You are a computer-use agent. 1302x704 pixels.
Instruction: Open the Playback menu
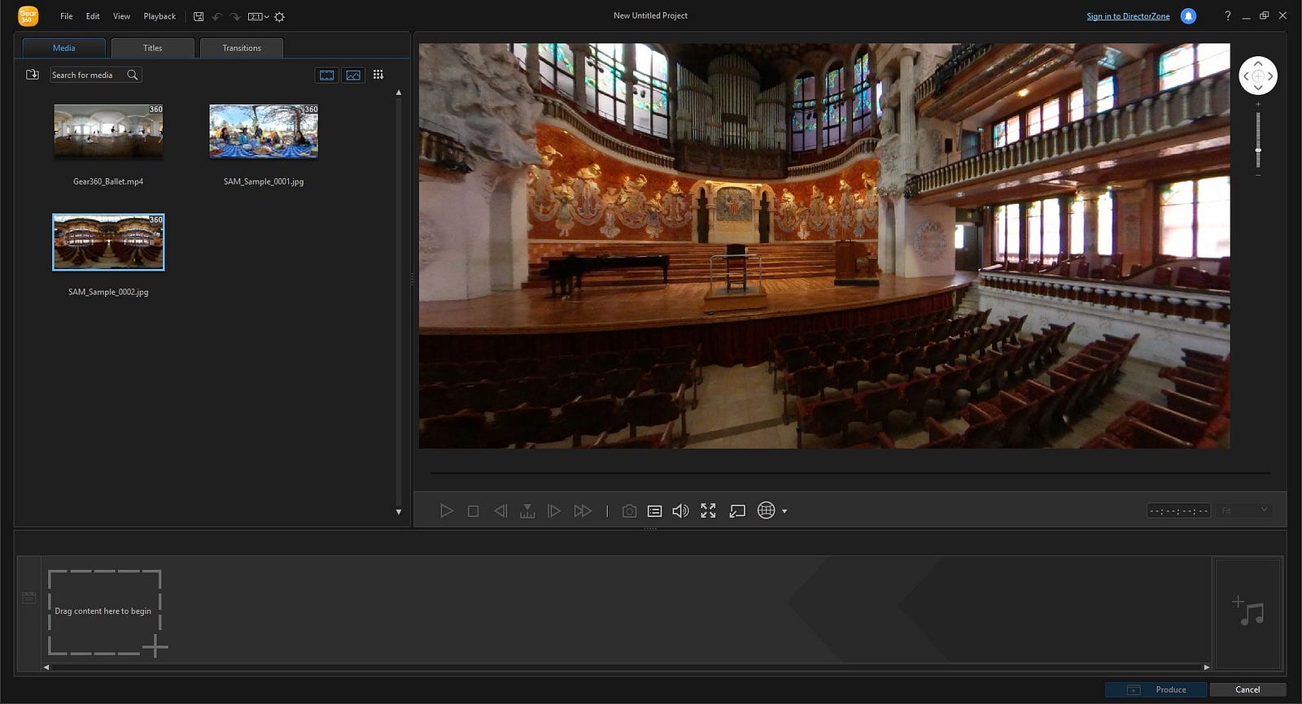click(x=159, y=16)
